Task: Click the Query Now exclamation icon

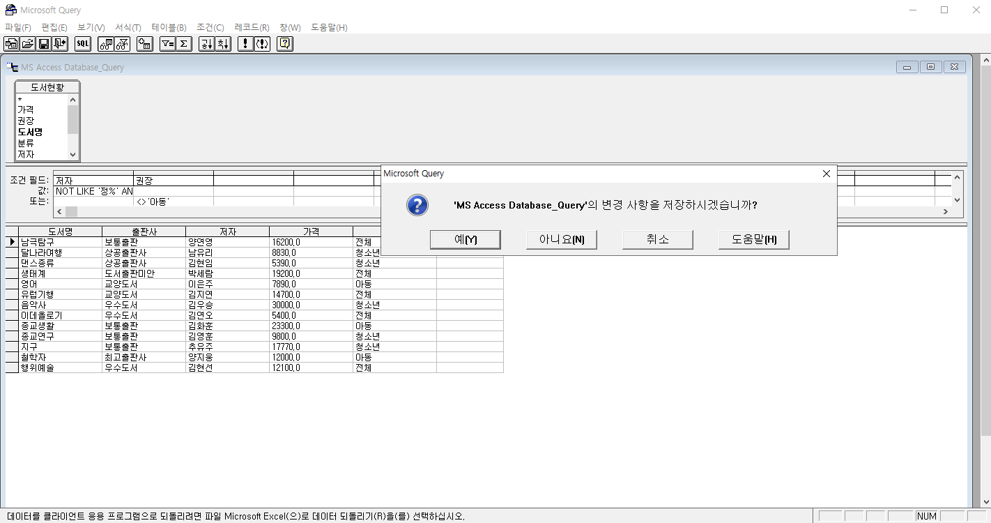Action: click(245, 44)
